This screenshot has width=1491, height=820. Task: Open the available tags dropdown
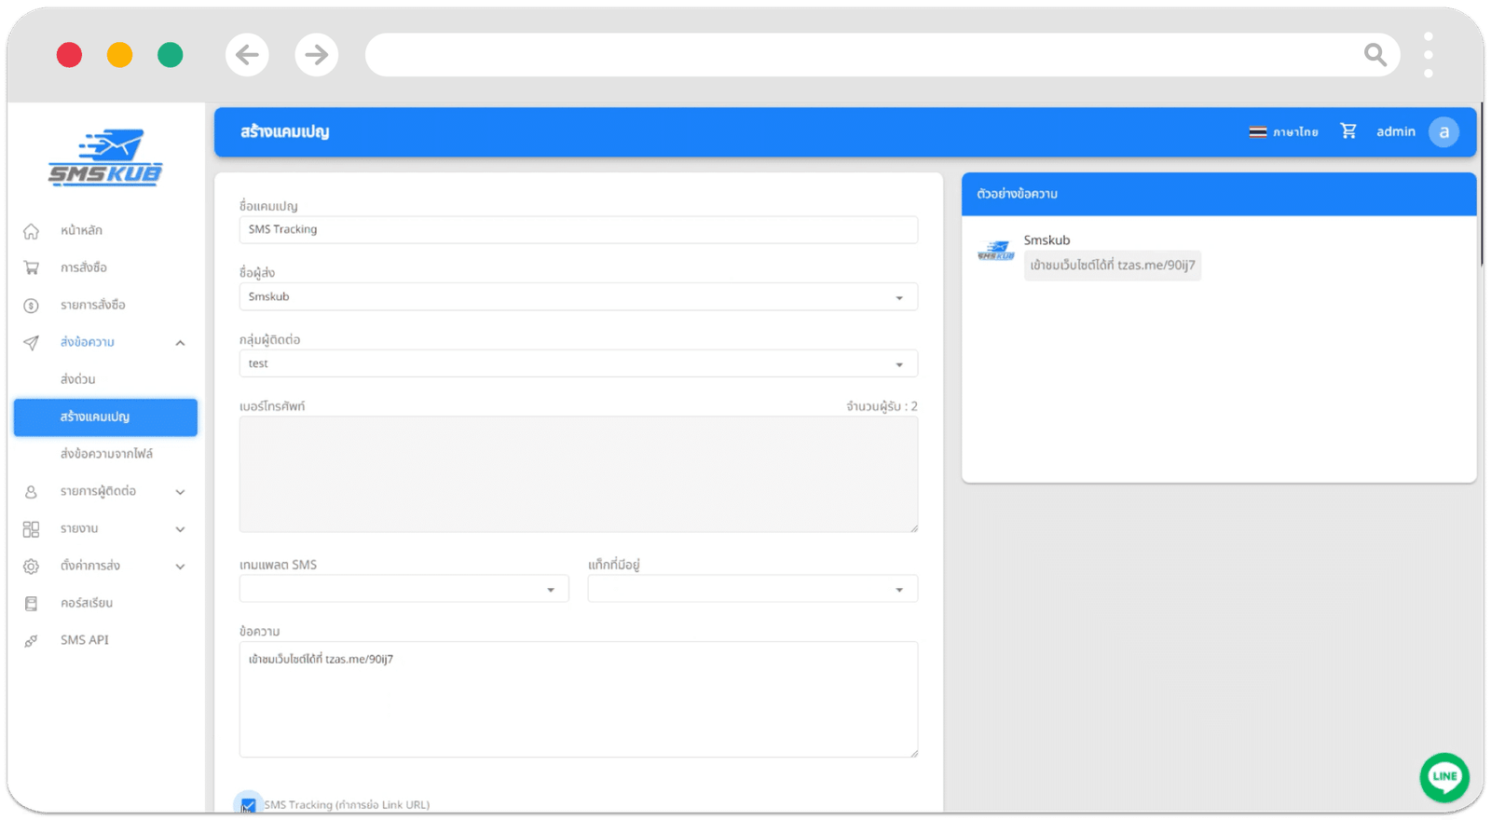[752, 589]
